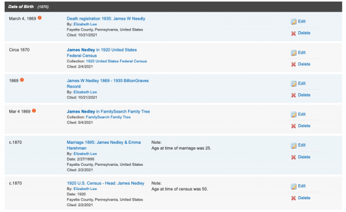Click the note 'Age at time of marriage was 25.'

pyautogui.click(x=181, y=148)
